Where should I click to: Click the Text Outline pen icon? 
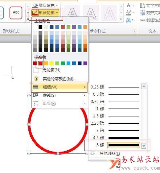(x=128, y=12)
